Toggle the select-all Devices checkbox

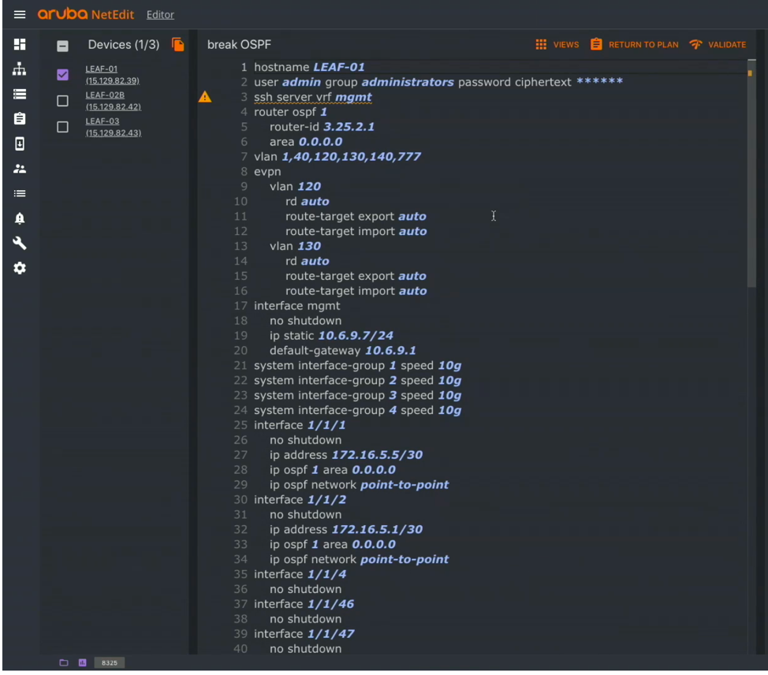63,46
